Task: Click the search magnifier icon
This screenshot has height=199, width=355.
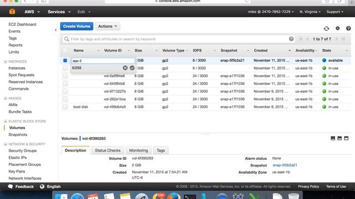Action: coord(67,39)
